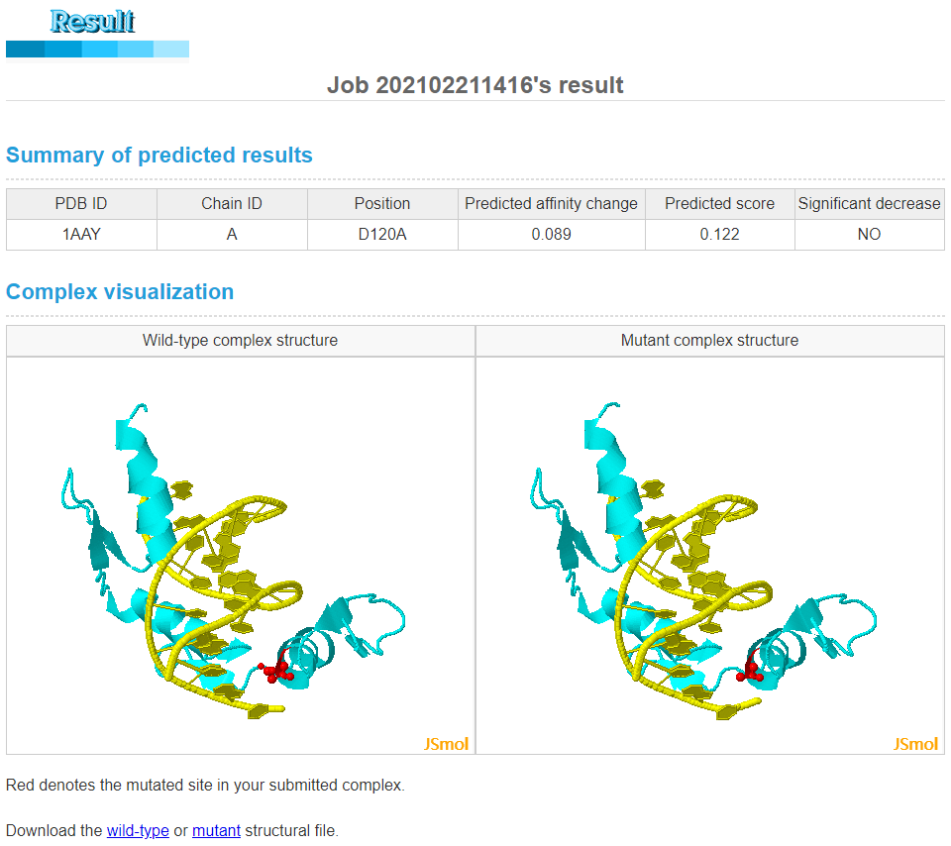Click the Complex visualization heading
The image size is (951, 846).
pyautogui.click(x=120, y=291)
